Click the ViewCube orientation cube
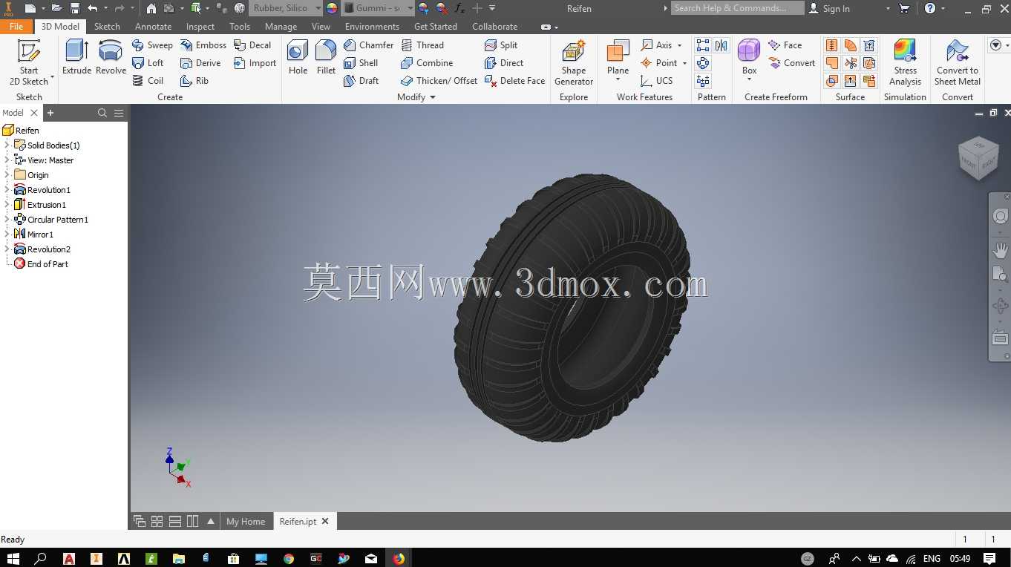This screenshot has height=567, width=1011. click(x=978, y=157)
